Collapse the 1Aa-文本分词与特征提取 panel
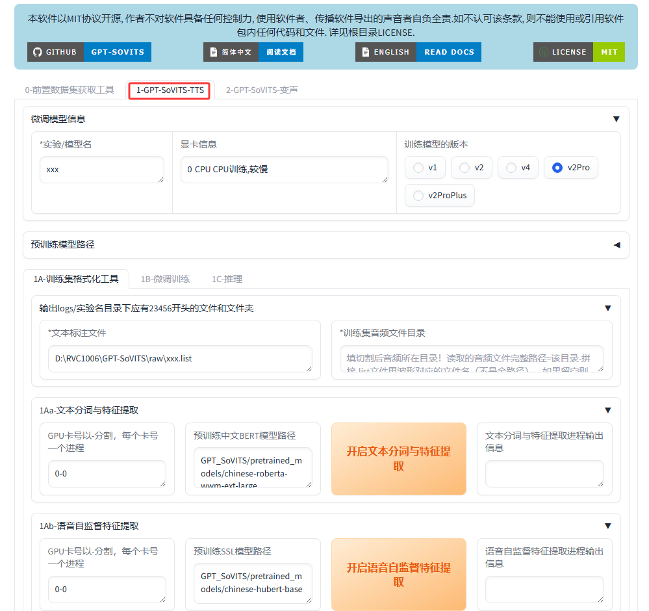Viewport: 649px width, 611px height. [x=607, y=410]
